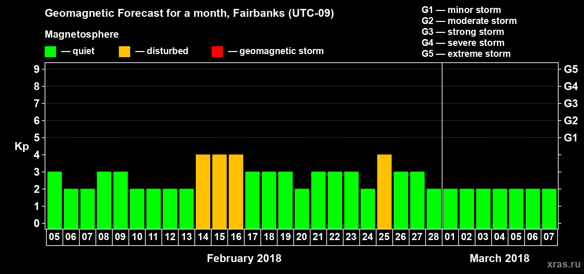Select the orange bar for February 16
The height and width of the screenshot is (274, 584).
pos(236,191)
